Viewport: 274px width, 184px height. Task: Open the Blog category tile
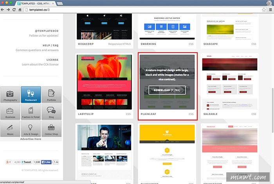pos(51,111)
